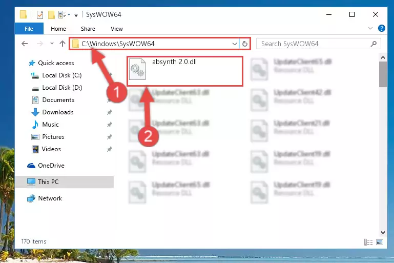
Task: Switch to large icons view layout
Action: click(x=380, y=242)
